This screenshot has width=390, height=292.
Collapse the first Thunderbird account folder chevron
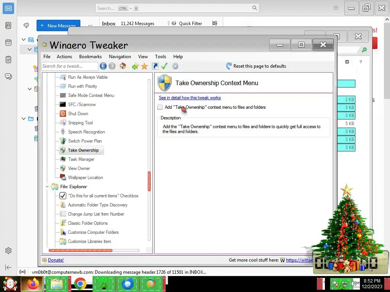pyautogui.click(x=24, y=40)
